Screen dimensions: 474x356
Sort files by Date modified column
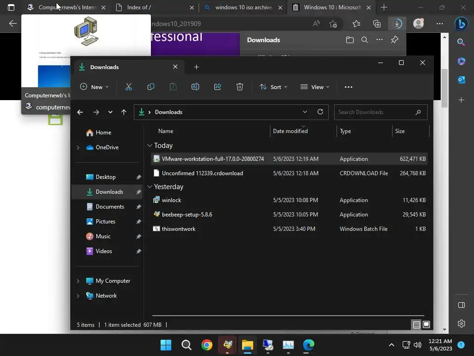tap(290, 131)
